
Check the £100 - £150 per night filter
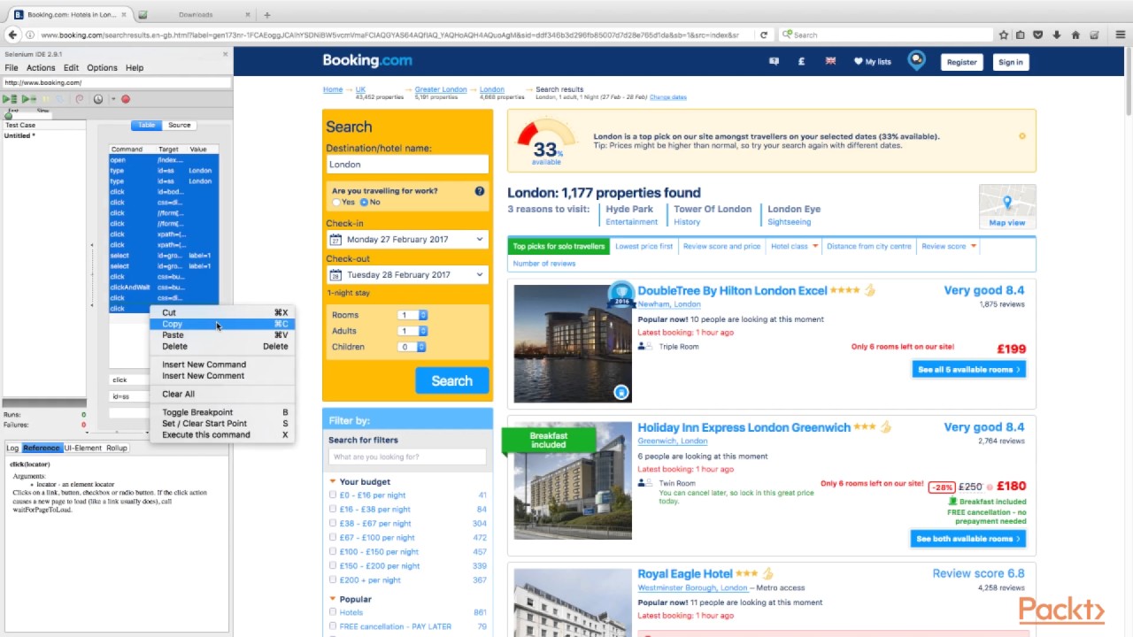(333, 552)
